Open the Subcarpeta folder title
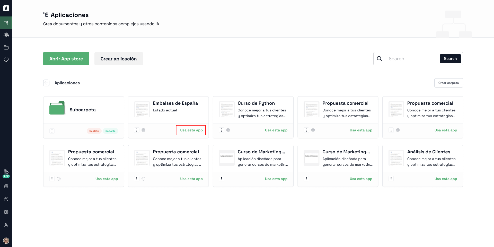 point(83,110)
